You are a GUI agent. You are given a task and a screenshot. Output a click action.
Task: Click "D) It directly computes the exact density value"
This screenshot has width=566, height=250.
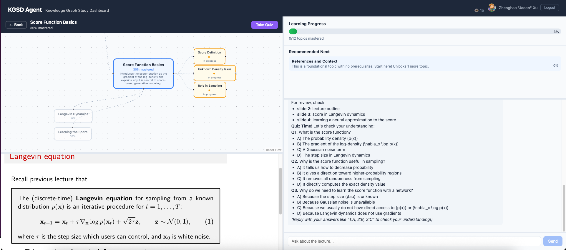click(341, 184)
